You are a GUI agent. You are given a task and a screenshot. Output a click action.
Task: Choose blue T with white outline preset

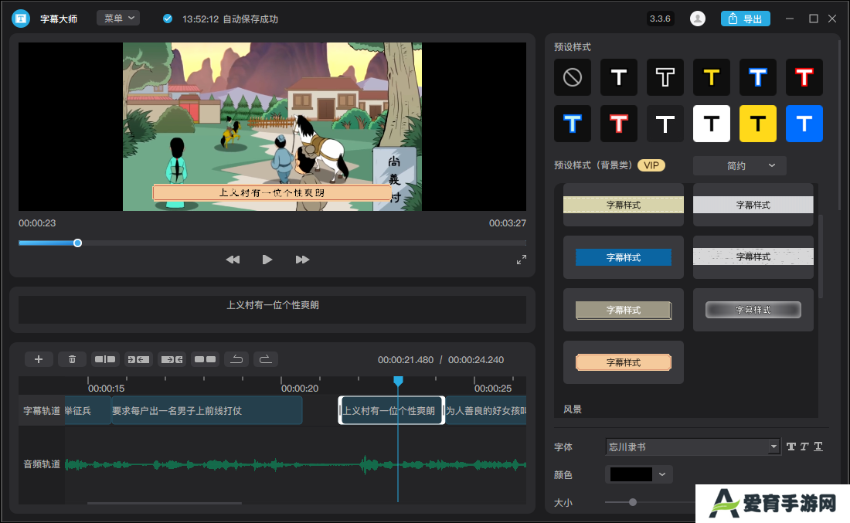click(x=758, y=77)
